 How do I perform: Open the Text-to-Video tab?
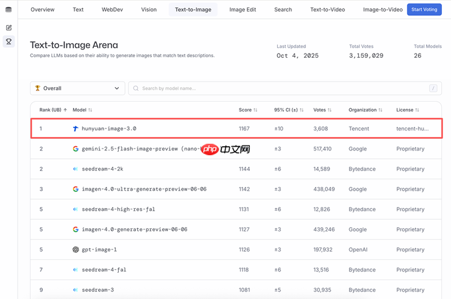tap(327, 10)
